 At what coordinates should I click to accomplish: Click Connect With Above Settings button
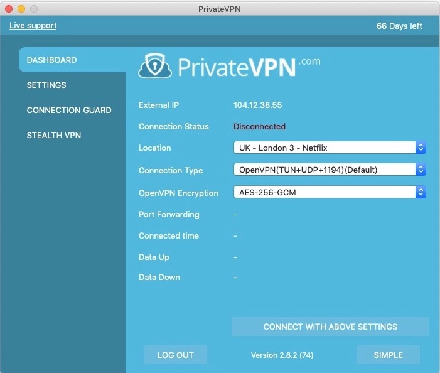(330, 327)
